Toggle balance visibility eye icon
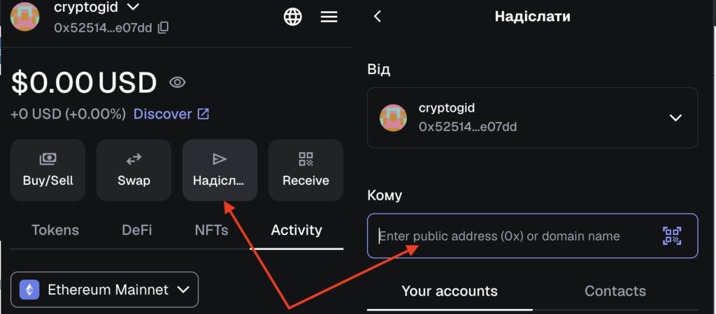Image resolution: width=716 pixels, height=314 pixels. (x=178, y=83)
